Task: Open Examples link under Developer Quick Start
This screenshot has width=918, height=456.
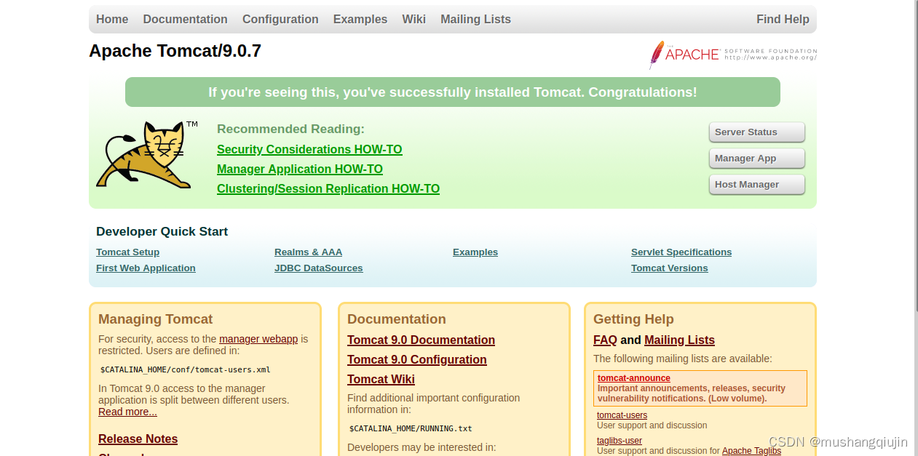Action: pyautogui.click(x=475, y=252)
